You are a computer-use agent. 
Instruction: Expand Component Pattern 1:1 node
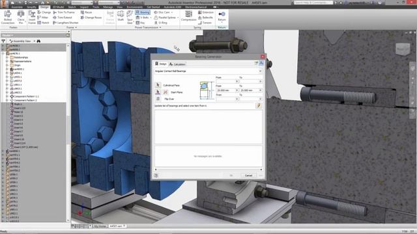tap(7, 96)
